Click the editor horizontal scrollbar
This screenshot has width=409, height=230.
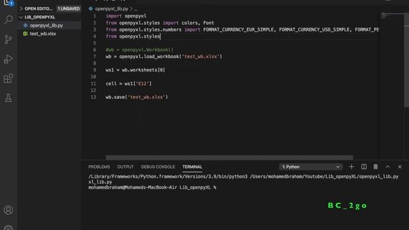tap(229, 157)
